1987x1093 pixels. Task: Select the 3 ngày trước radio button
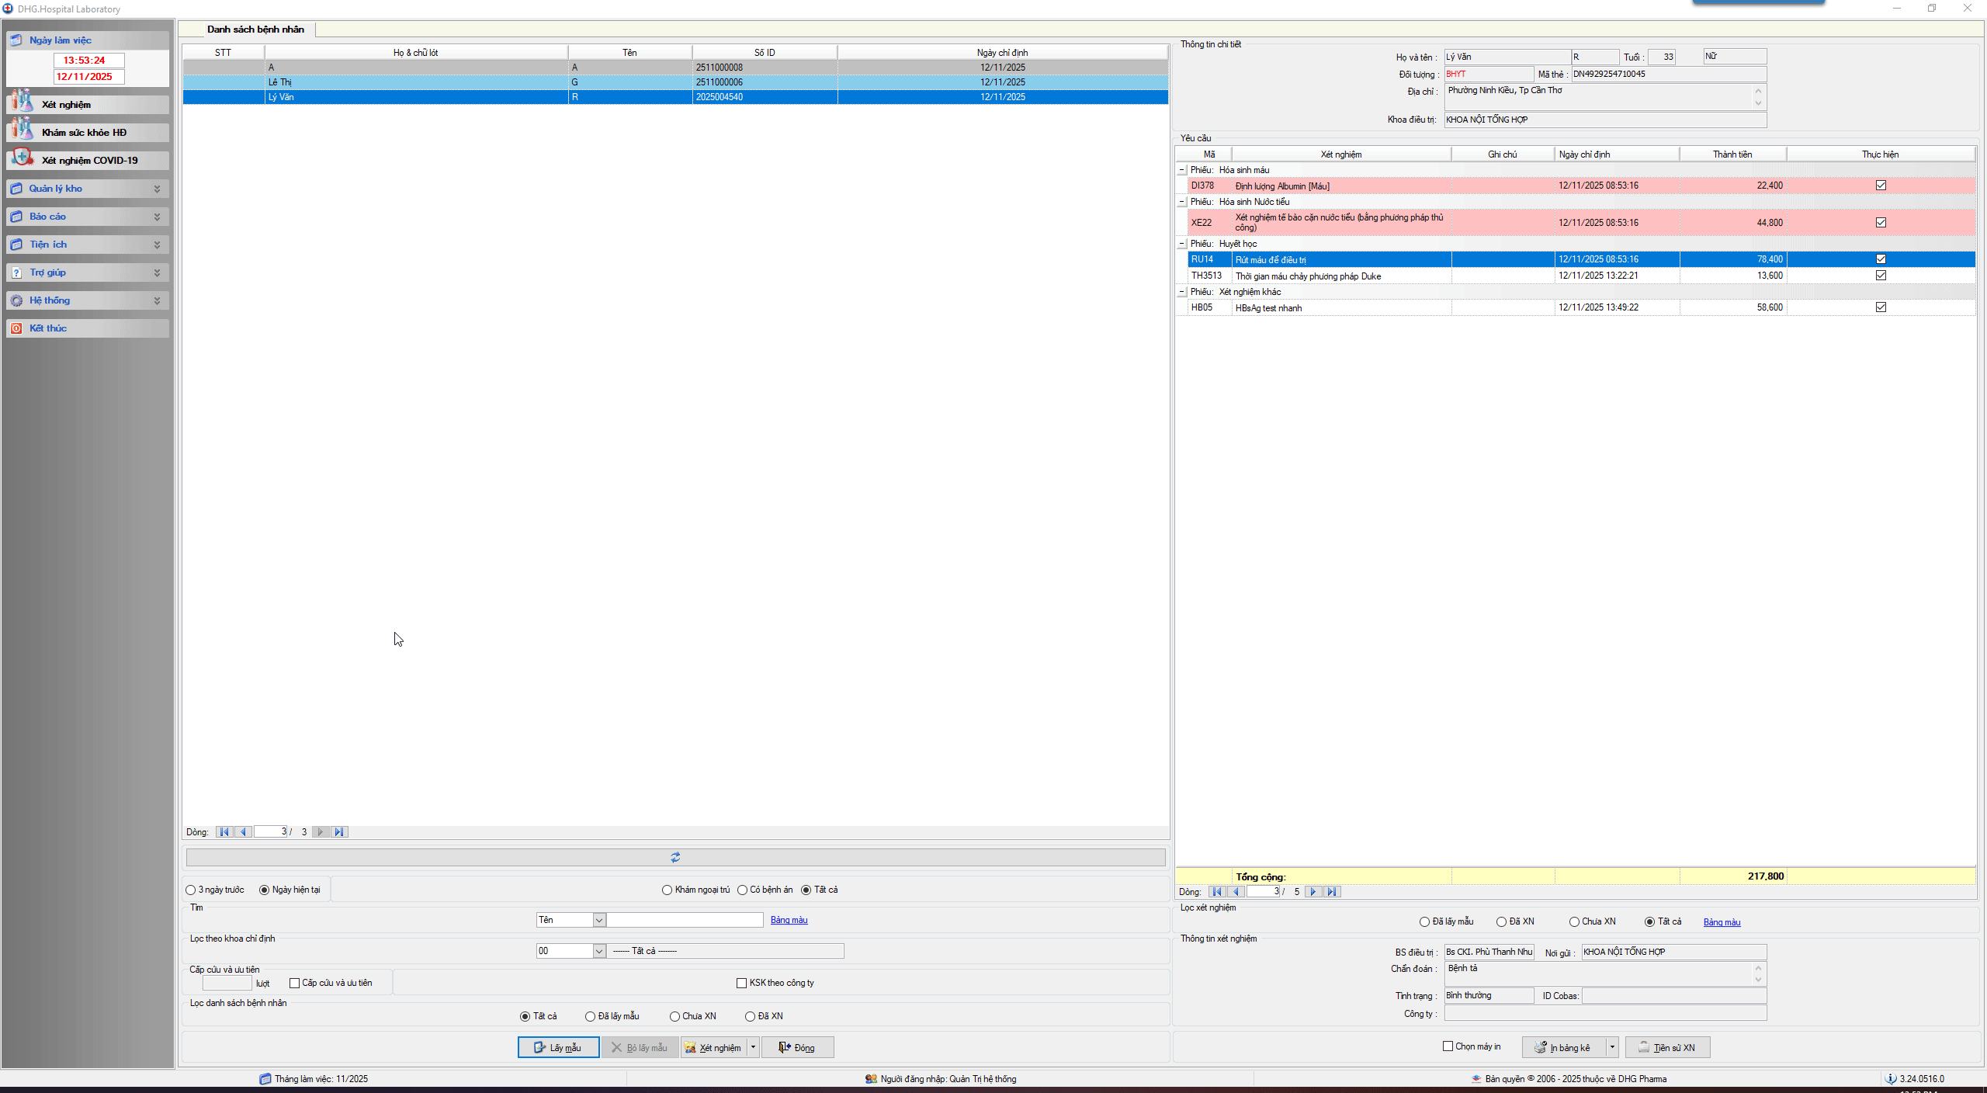point(191,890)
